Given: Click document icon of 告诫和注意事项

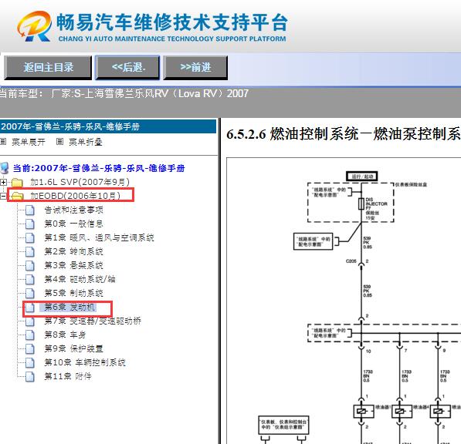Looking at the screenshot, I should tap(29, 210).
